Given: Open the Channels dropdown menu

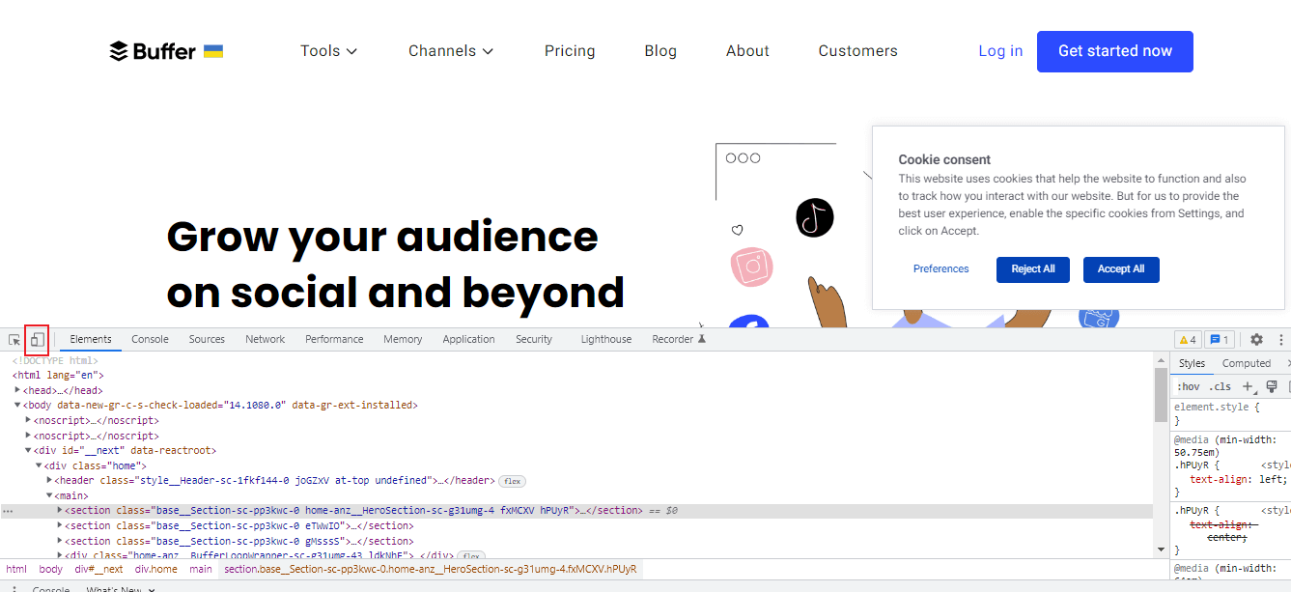Looking at the screenshot, I should pos(450,50).
